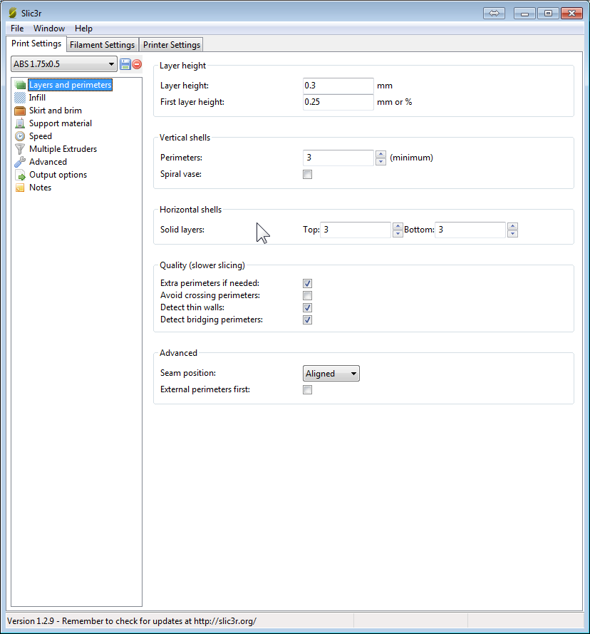The height and width of the screenshot is (634, 590).
Task: Increase Bottom solid layers with up arrow
Action: tap(512, 226)
